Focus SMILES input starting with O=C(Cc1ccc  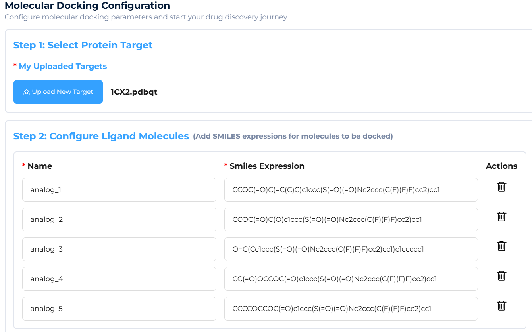(x=351, y=249)
